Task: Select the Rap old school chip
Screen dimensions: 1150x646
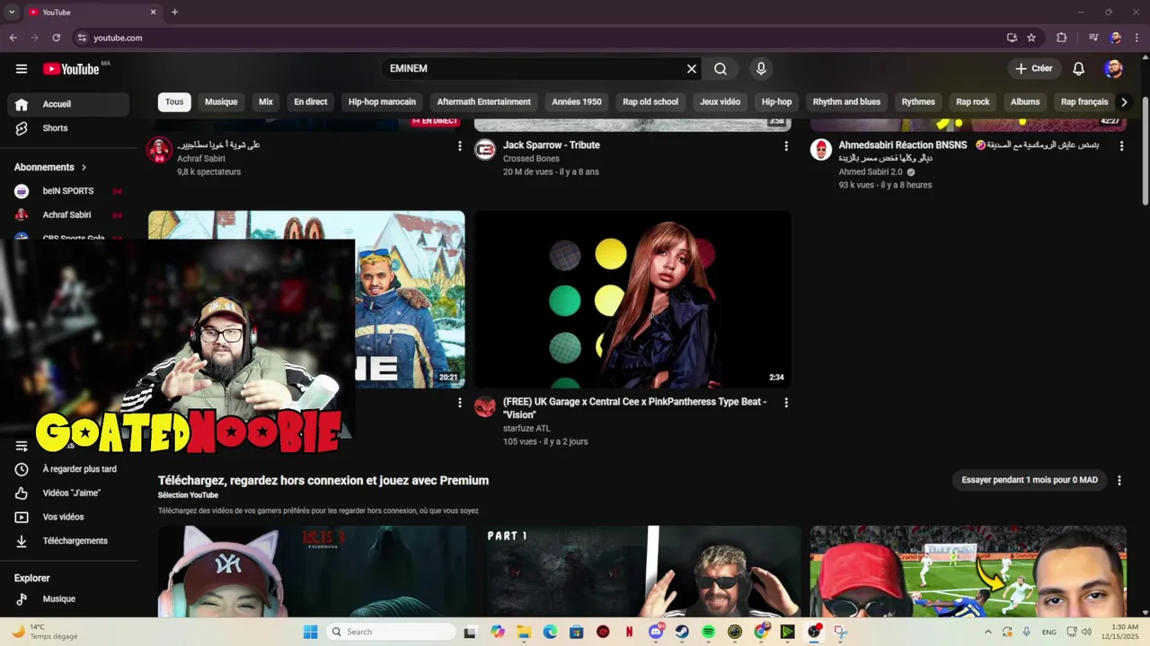Action: pyautogui.click(x=650, y=102)
